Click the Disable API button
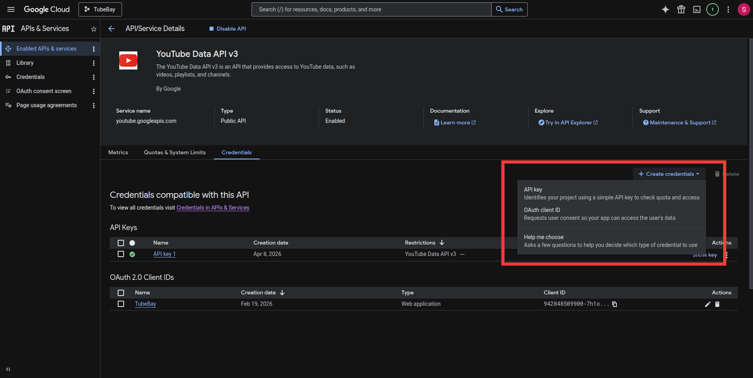753x378 pixels. pos(227,28)
